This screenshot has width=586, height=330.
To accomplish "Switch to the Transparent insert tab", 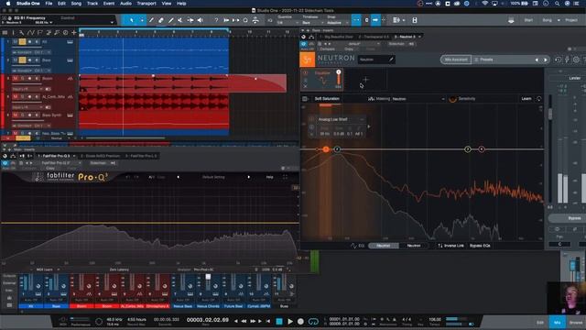I will (x=374, y=37).
